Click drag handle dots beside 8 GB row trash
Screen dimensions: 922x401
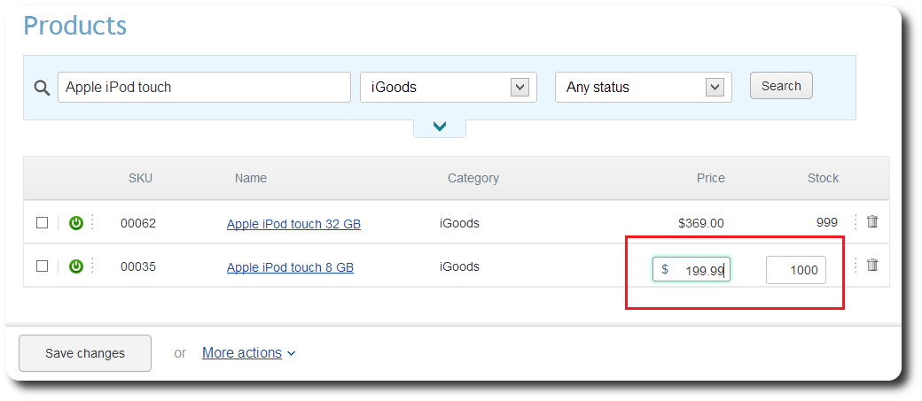tap(856, 265)
